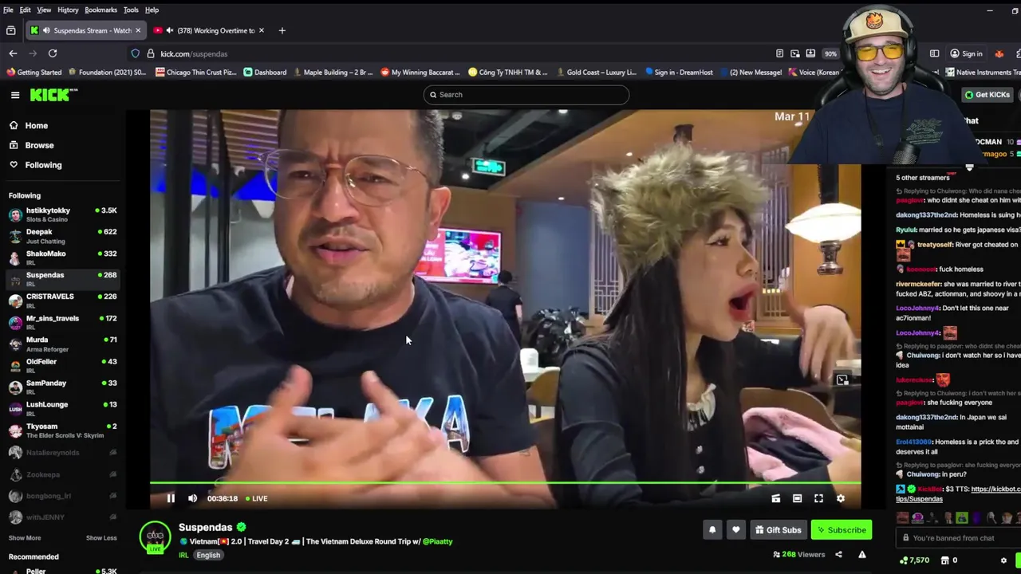Image resolution: width=1021 pixels, height=574 pixels.
Task: Open Chicago Thin Crust Pizza bookmark
Action: click(x=195, y=72)
